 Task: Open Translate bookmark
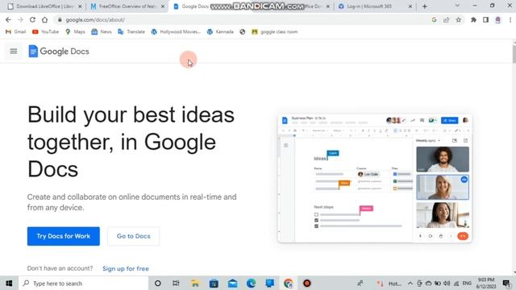point(131,32)
